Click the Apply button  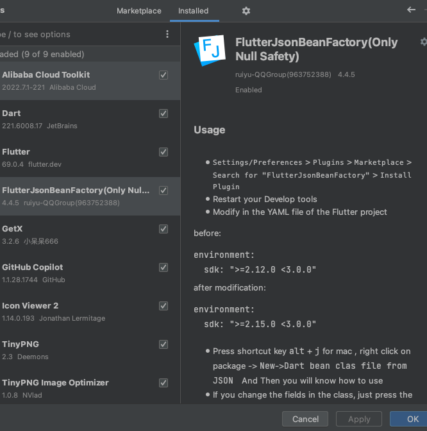pyautogui.click(x=359, y=419)
